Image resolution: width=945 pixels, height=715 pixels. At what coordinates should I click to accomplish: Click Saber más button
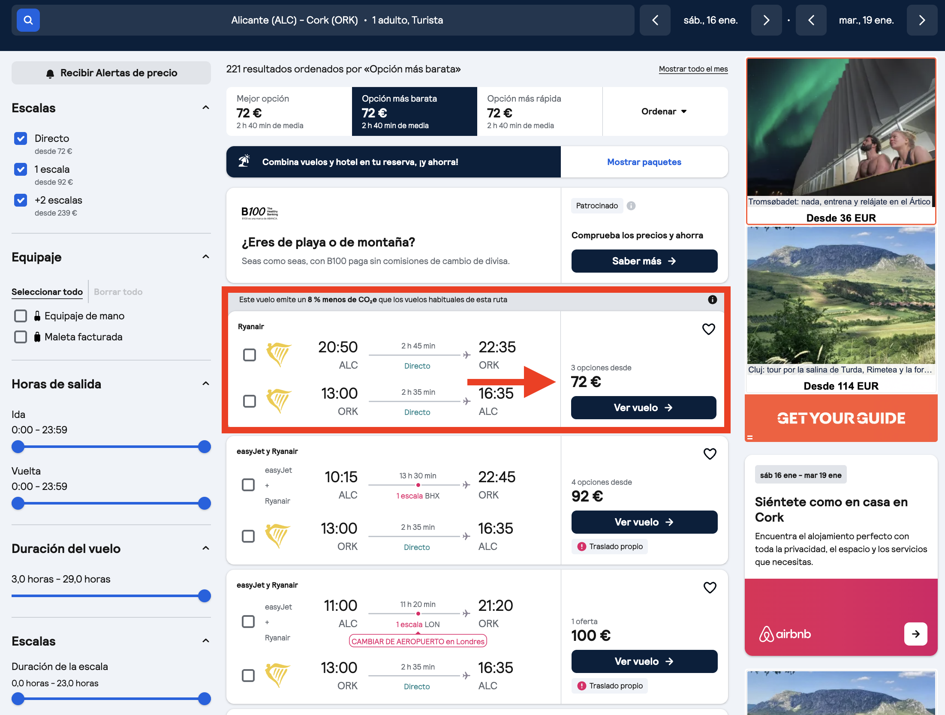coord(644,261)
